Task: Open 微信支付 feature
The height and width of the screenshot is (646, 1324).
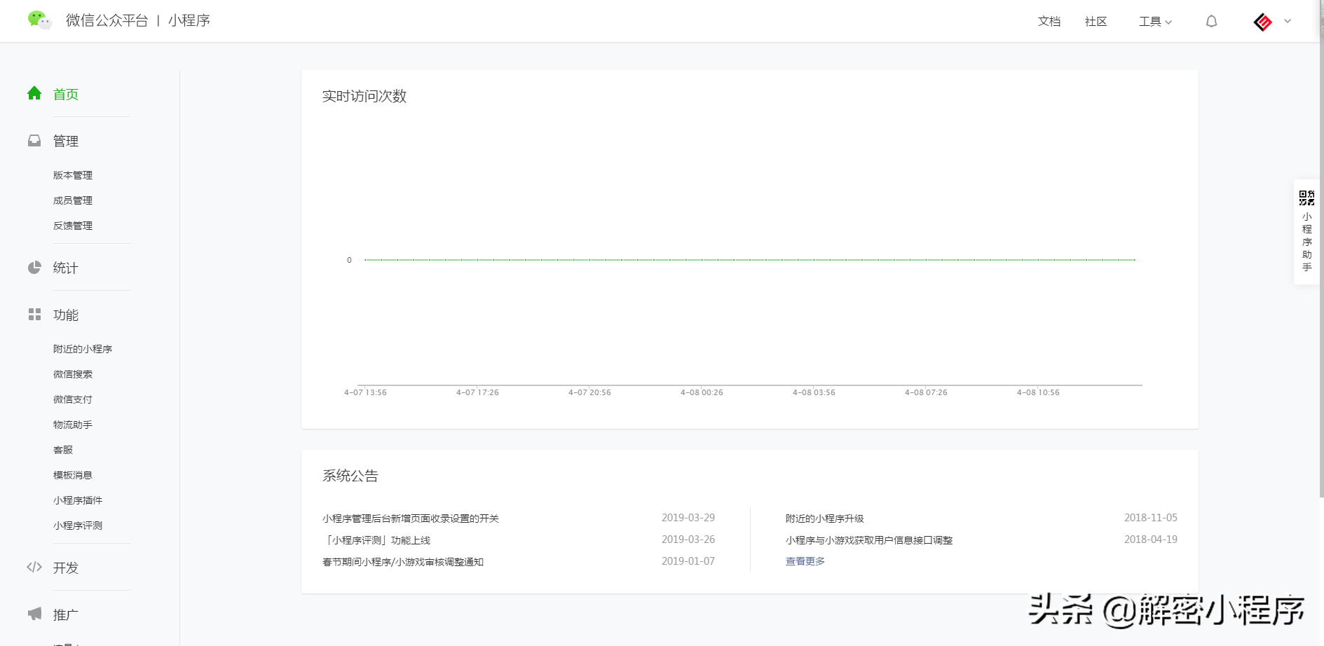Action: coord(73,399)
